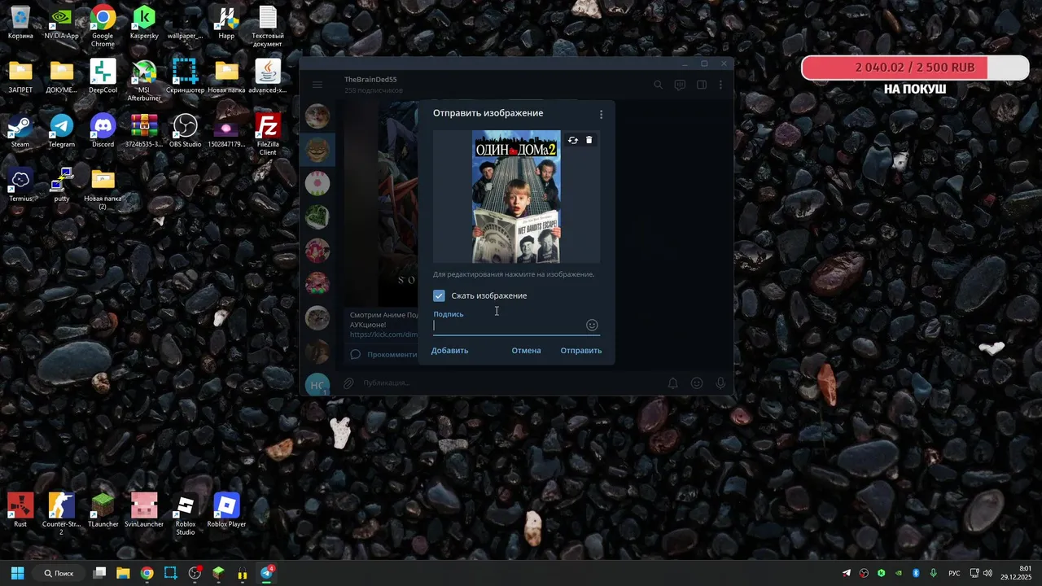
Task: Select the Rust game desktop icon
Action: (20, 510)
